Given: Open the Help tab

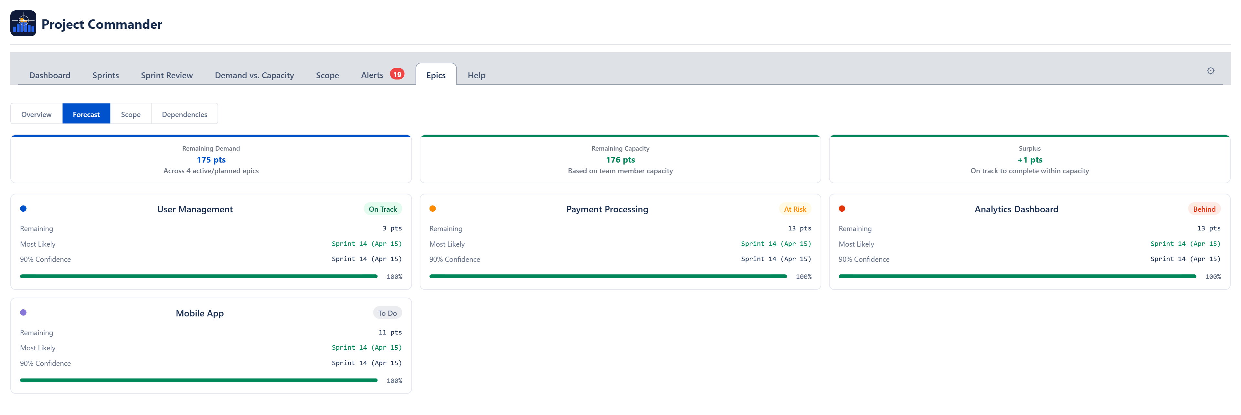Looking at the screenshot, I should click(x=476, y=75).
